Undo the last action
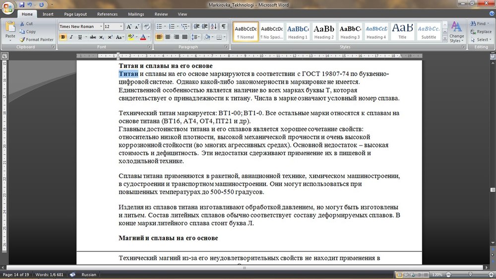The height and width of the screenshot is (279, 496). [30, 5]
